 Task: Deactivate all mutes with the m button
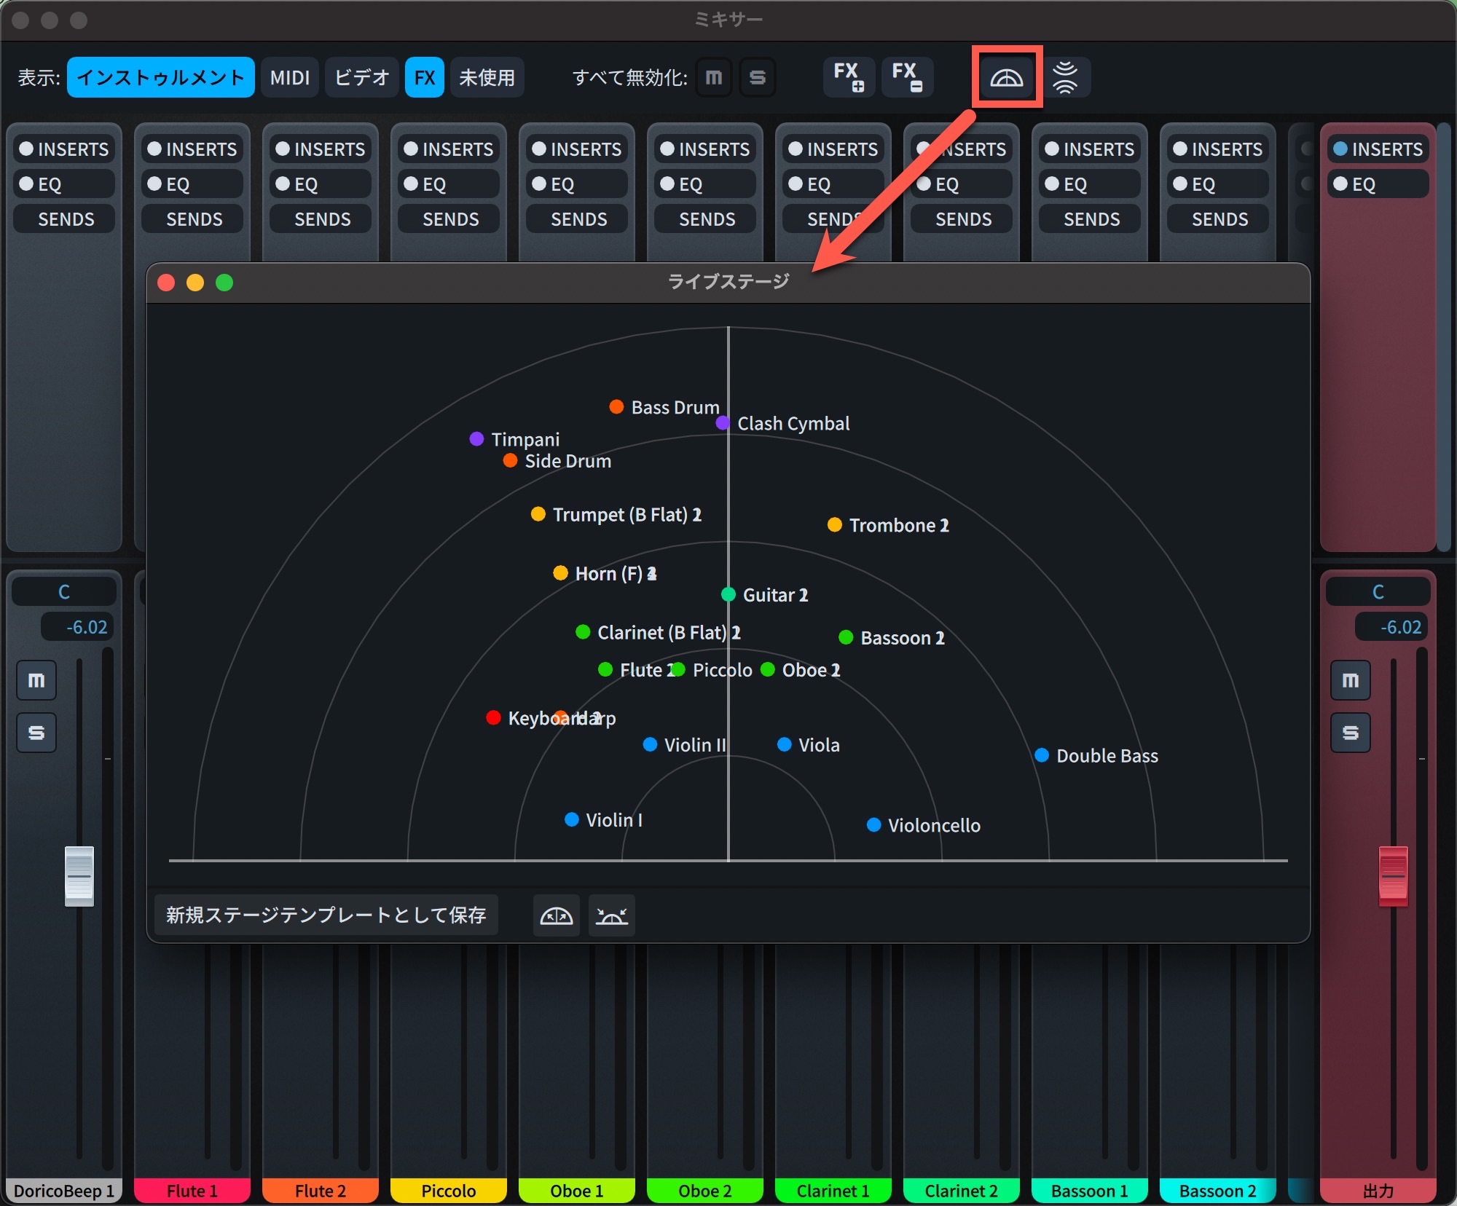pyautogui.click(x=714, y=77)
